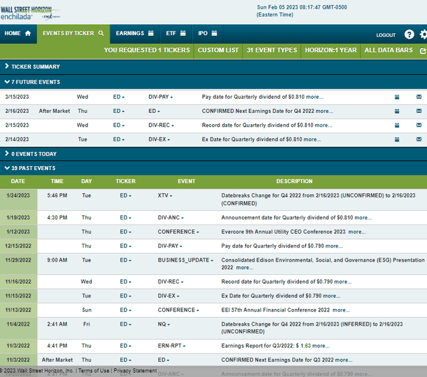427x377 pixels.
Task: Open the DIV-PAY dropdown in 3/15/2023 row
Action: [160, 97]
